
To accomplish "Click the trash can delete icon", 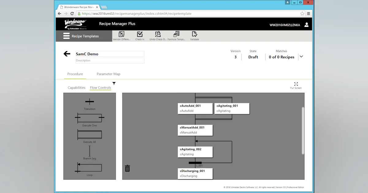I will click(x=128, y=168).
